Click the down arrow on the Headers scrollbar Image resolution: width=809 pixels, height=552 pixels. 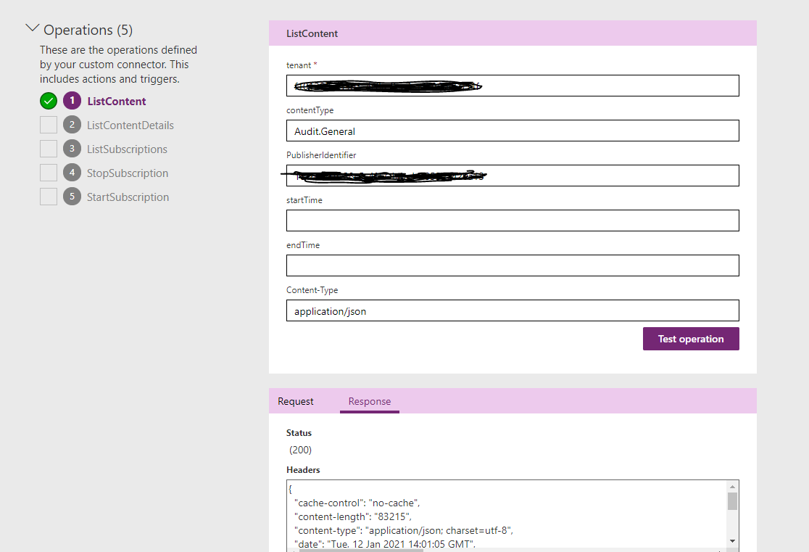point(732,540)
